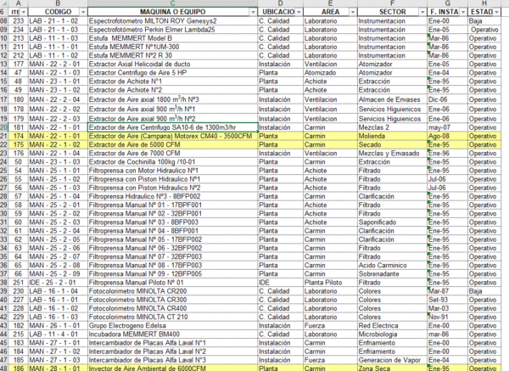Click sector cell 'Acido Carminico'
The height and width of the screenshot is (371, 509).
pos(392,266)
